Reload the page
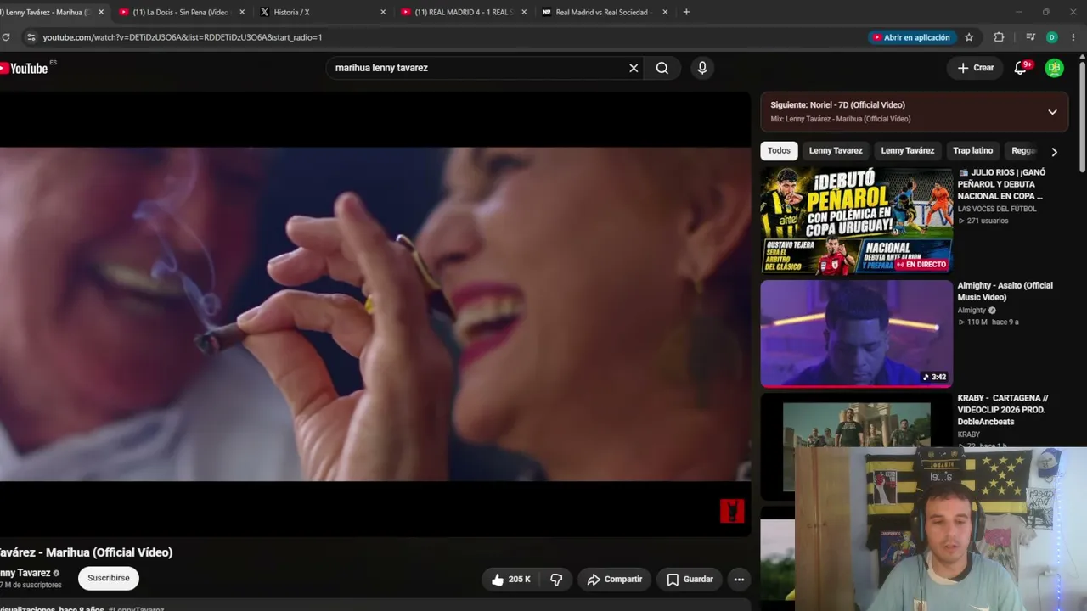 [6, 37]
